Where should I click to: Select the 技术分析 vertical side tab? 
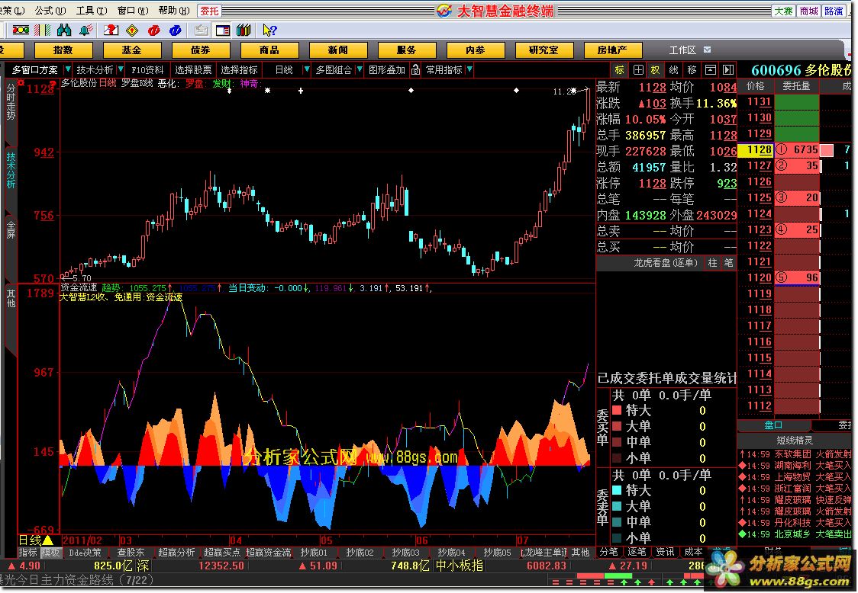click(11, 170)
